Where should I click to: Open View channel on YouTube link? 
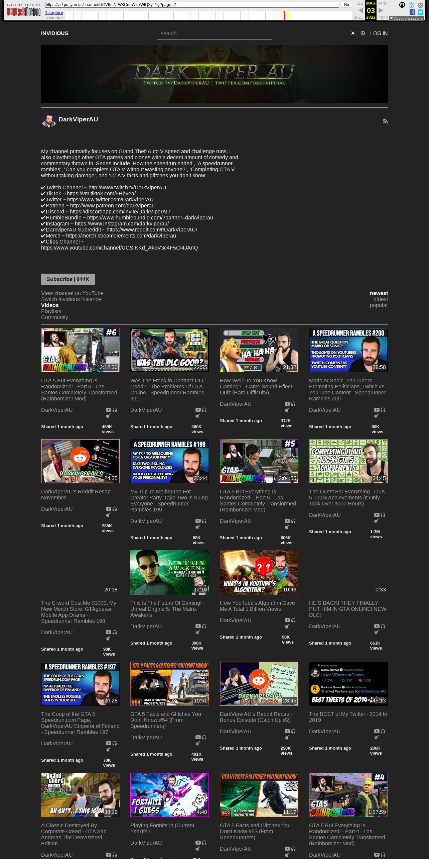click(x=72, y=293)
